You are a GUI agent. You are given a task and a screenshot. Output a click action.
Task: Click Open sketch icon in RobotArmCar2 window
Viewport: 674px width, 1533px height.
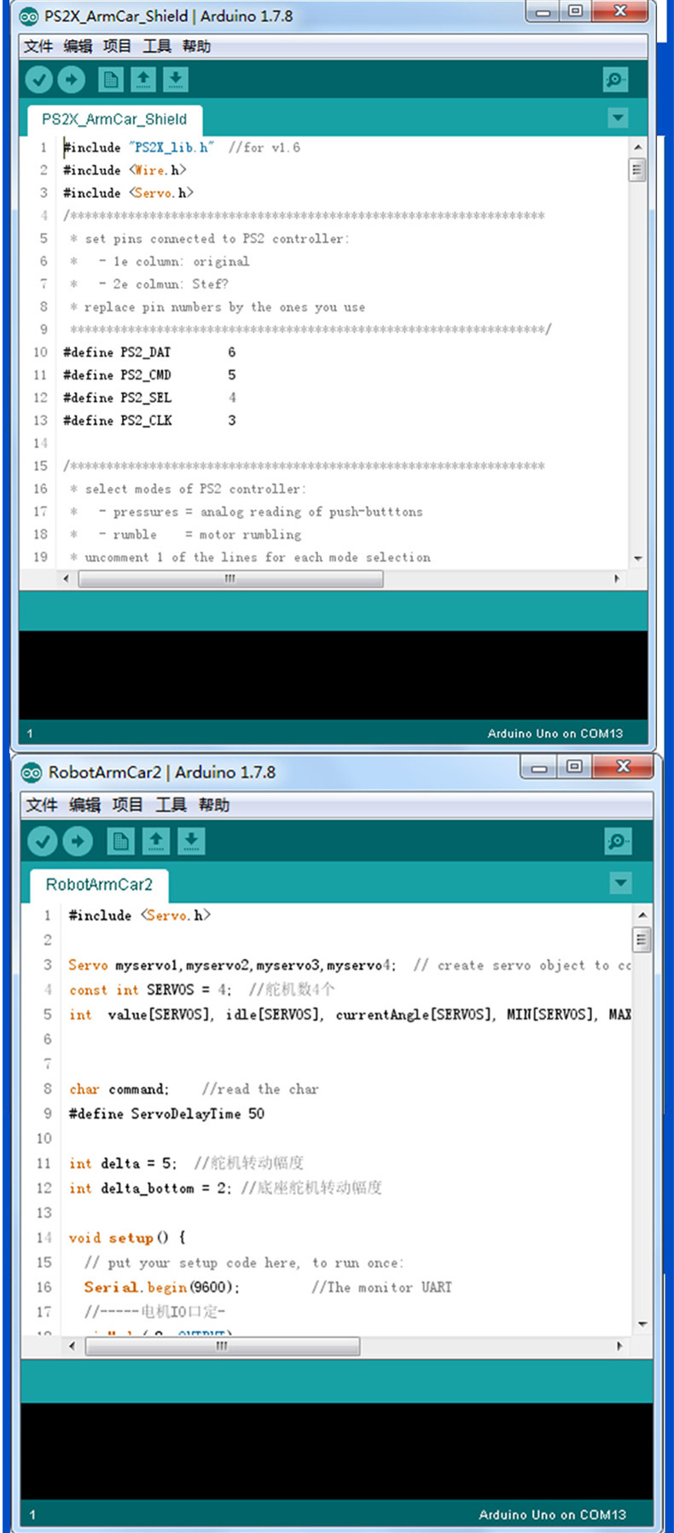point(156,841)
